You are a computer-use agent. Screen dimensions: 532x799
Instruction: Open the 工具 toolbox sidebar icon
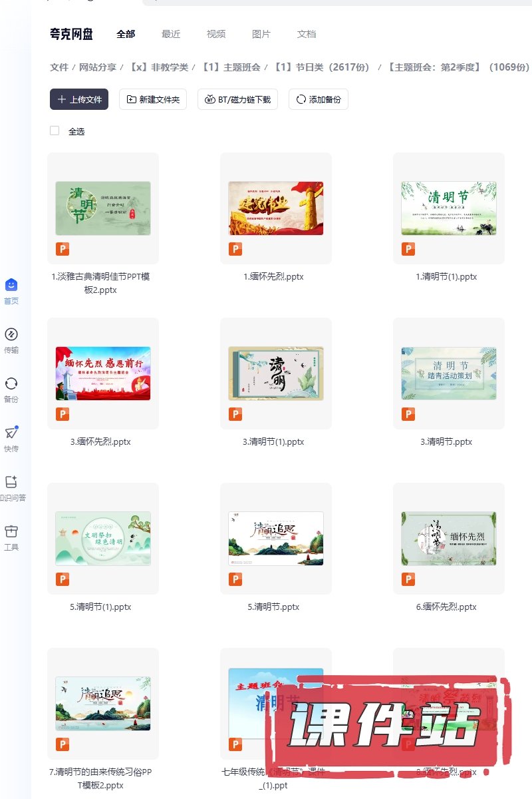11,532
